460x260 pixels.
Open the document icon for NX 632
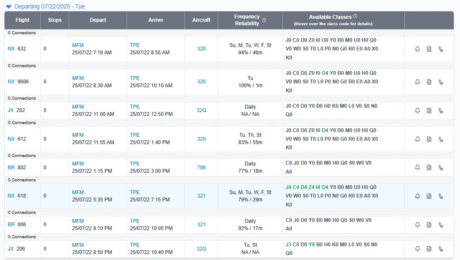429,49
